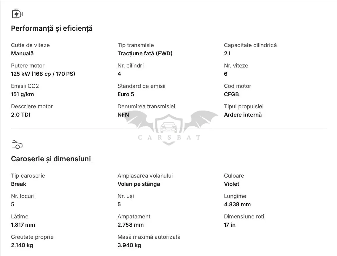Select the Performanță și eficiență heading
The image size is (337, 256).
(52, 28)
